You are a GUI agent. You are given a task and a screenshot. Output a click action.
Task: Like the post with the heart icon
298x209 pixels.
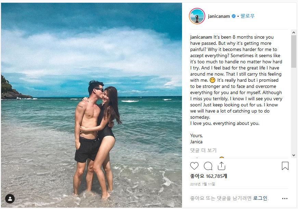click(194, 166)
